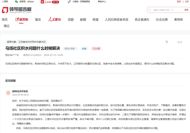Screen dimensions: 190x133
Task: Click the username 网友96****8
Action: 12,55
